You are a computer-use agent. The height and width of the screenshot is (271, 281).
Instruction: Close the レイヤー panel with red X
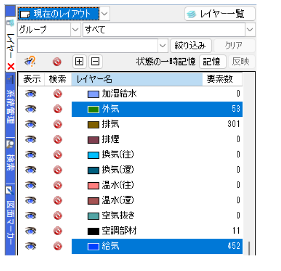pyautogui.click(x=11, y=66)
